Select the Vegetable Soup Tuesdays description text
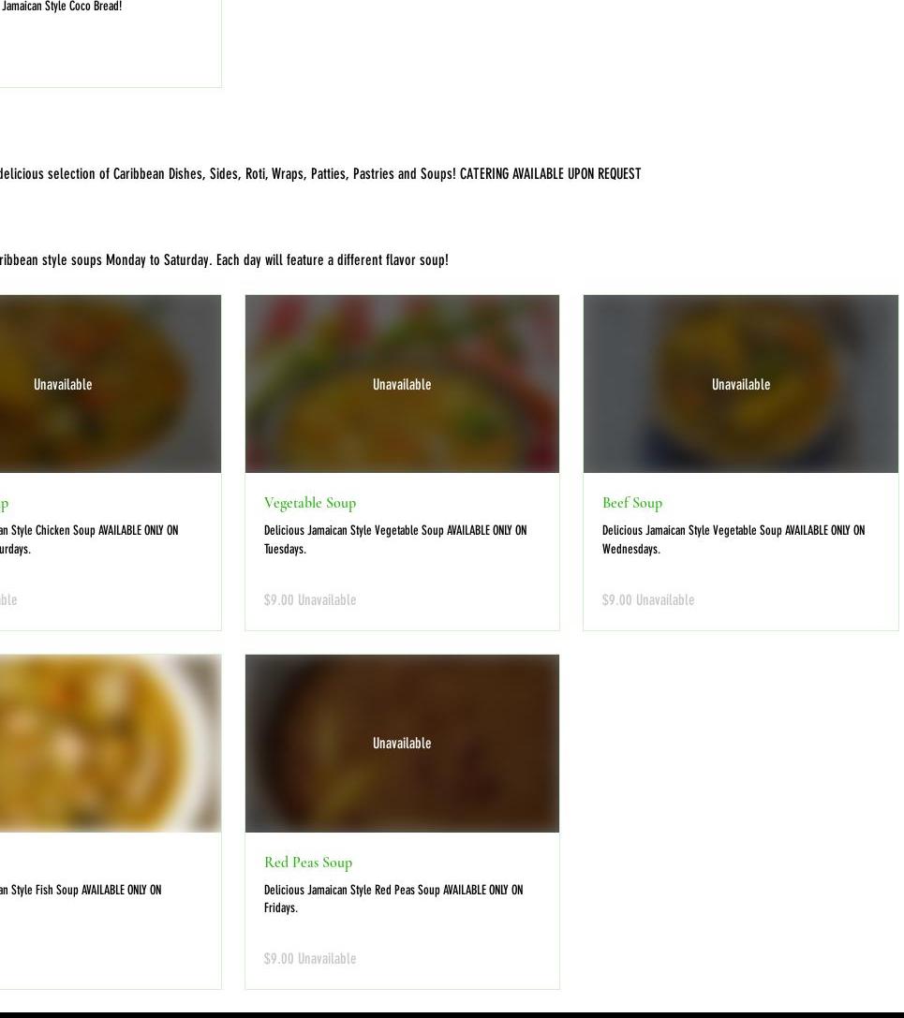This screenshot has width=904, height=1018. [395, 539]
